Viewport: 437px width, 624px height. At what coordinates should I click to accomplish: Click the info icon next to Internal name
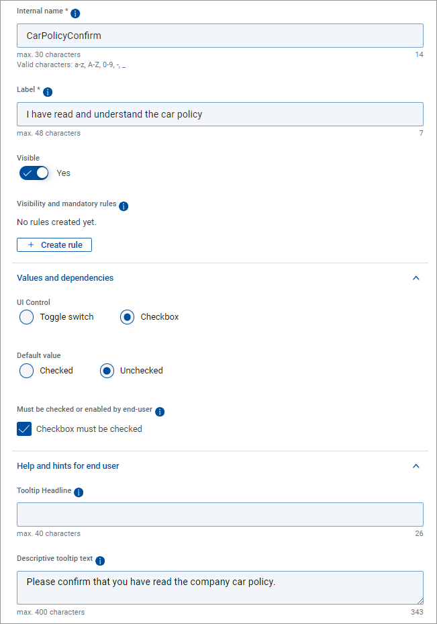click(75, 13)
